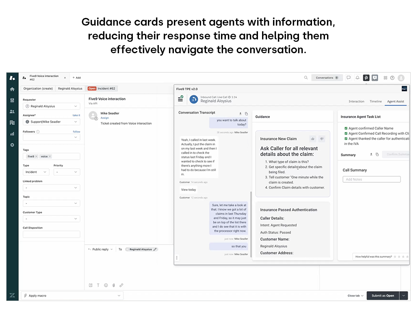416x312 pixels.
Task: Open notifications bell icon
Action: [357, 78]
